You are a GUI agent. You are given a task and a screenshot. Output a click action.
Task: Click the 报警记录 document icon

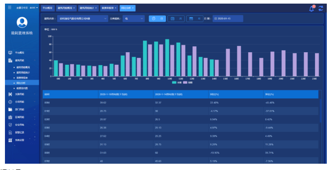(x=10, y=133)
